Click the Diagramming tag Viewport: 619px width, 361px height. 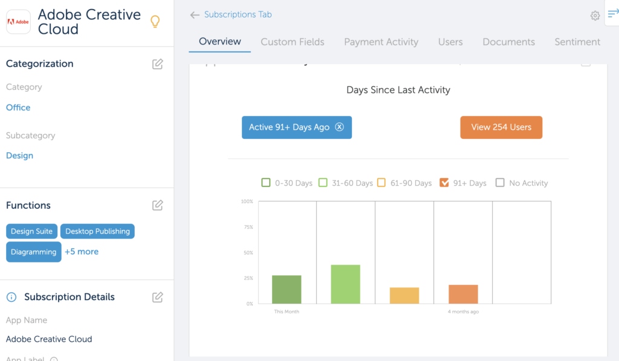(x=34, y=252)
